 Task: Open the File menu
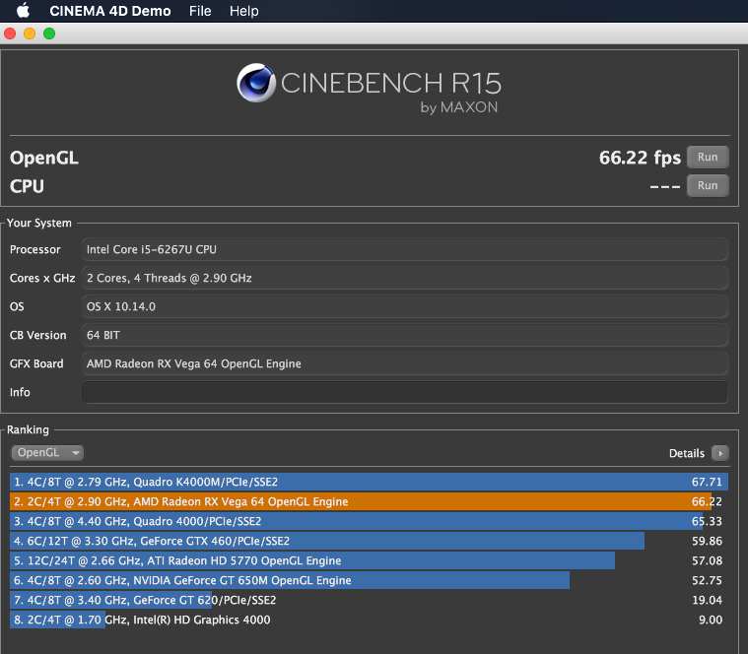(x=200, y=11)
